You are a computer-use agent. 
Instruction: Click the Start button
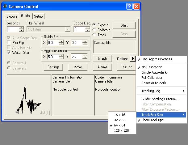[124, 25]
